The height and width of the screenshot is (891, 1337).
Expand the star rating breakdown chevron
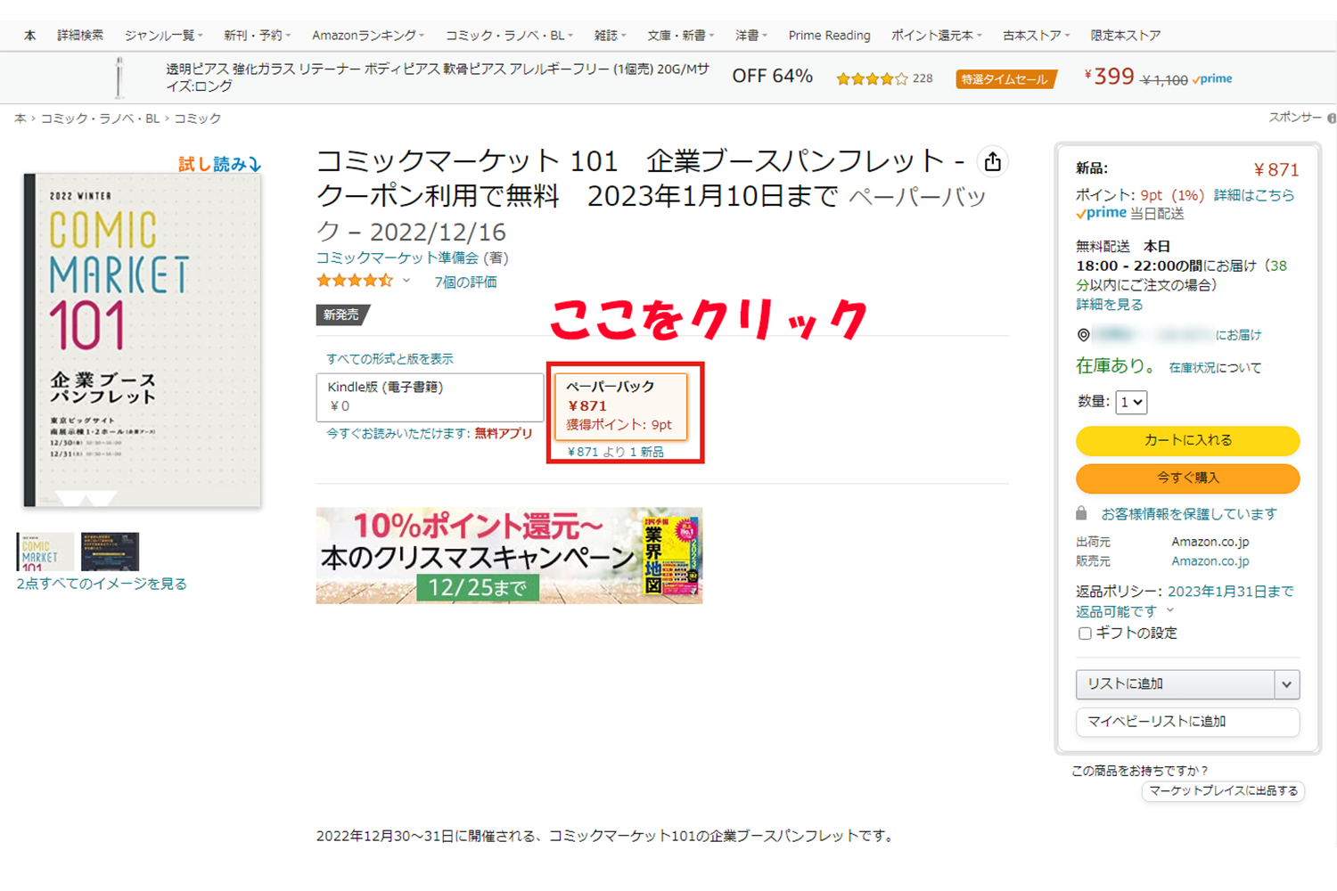point(406,282)
